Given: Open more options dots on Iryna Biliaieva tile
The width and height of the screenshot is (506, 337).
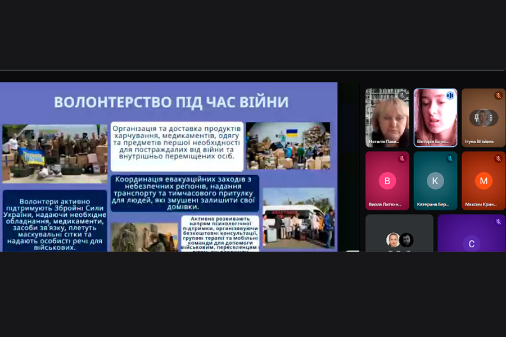Looking at the screenshot, I should [491, 118].
